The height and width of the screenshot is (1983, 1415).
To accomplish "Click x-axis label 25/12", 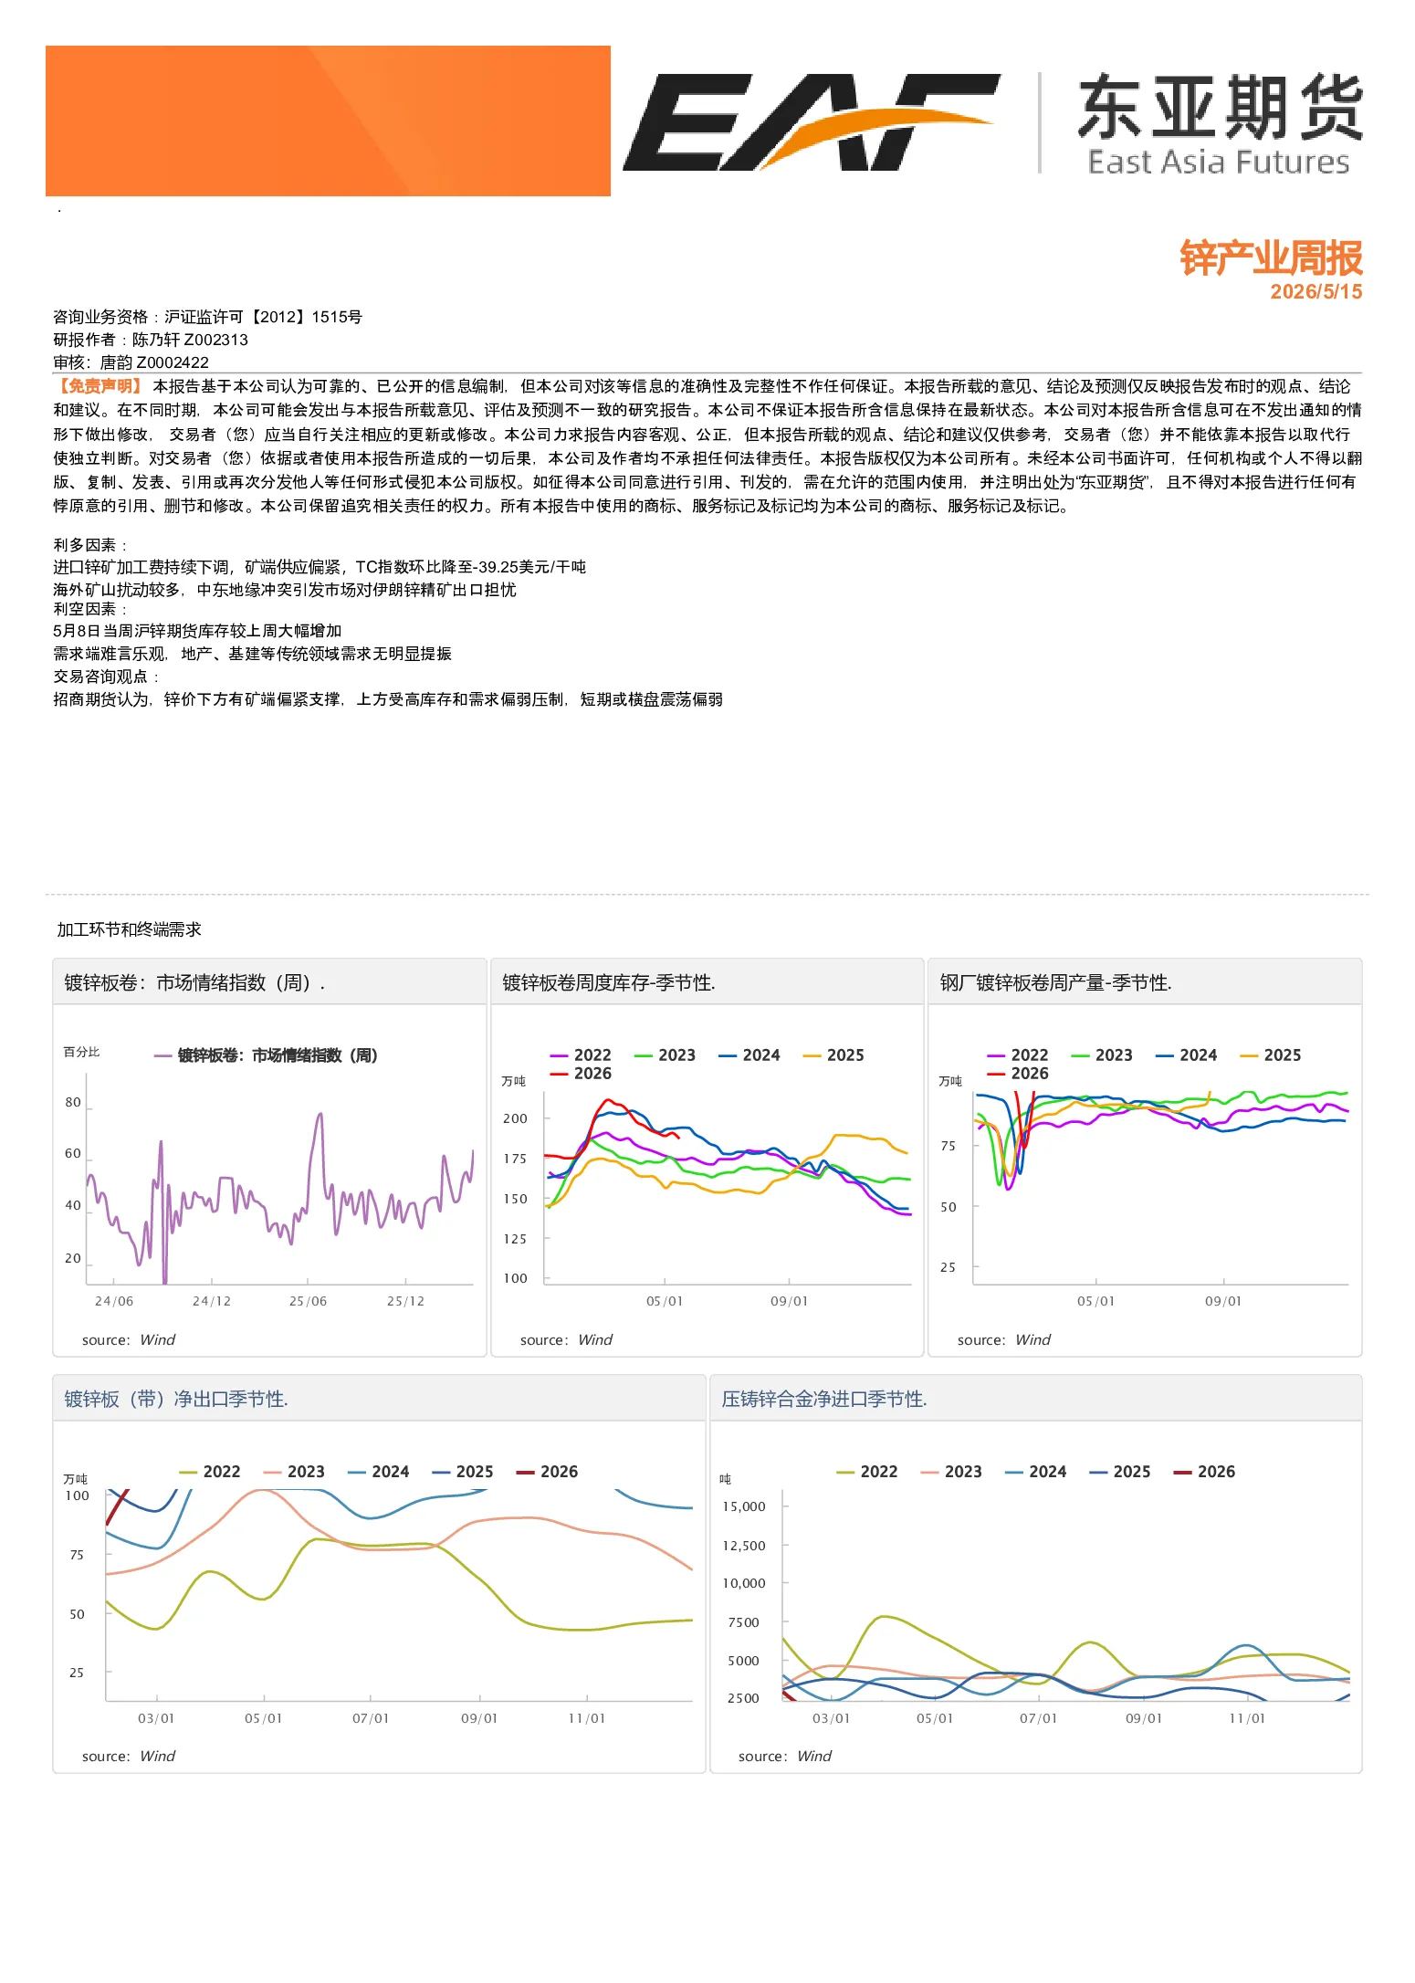I will pos(406,1301).
